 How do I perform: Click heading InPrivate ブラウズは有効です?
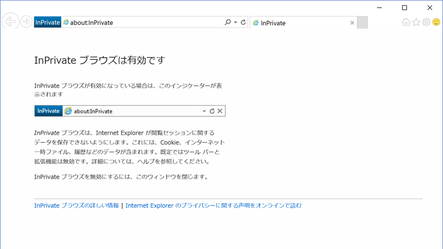click(100, 60)
